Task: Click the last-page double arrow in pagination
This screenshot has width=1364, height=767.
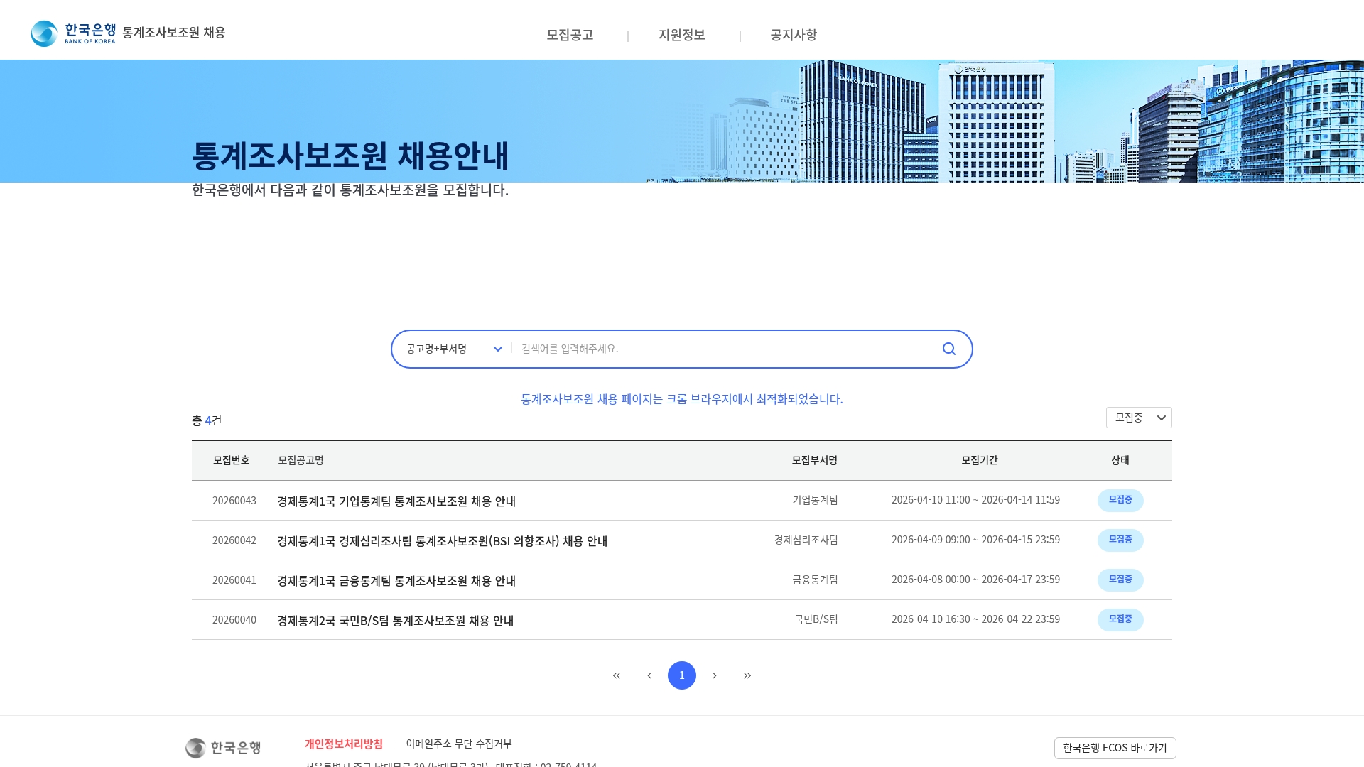Action: [x=747, y=675]
